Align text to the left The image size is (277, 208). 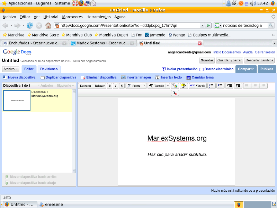[x=247, y=86]
